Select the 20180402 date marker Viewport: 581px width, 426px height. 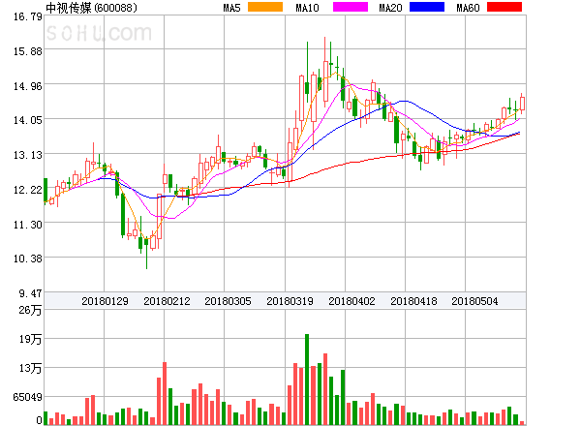(352, 301)
